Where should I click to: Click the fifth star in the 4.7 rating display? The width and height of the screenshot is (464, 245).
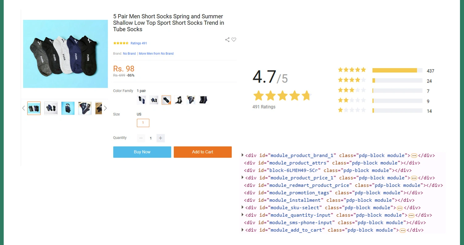306,95
